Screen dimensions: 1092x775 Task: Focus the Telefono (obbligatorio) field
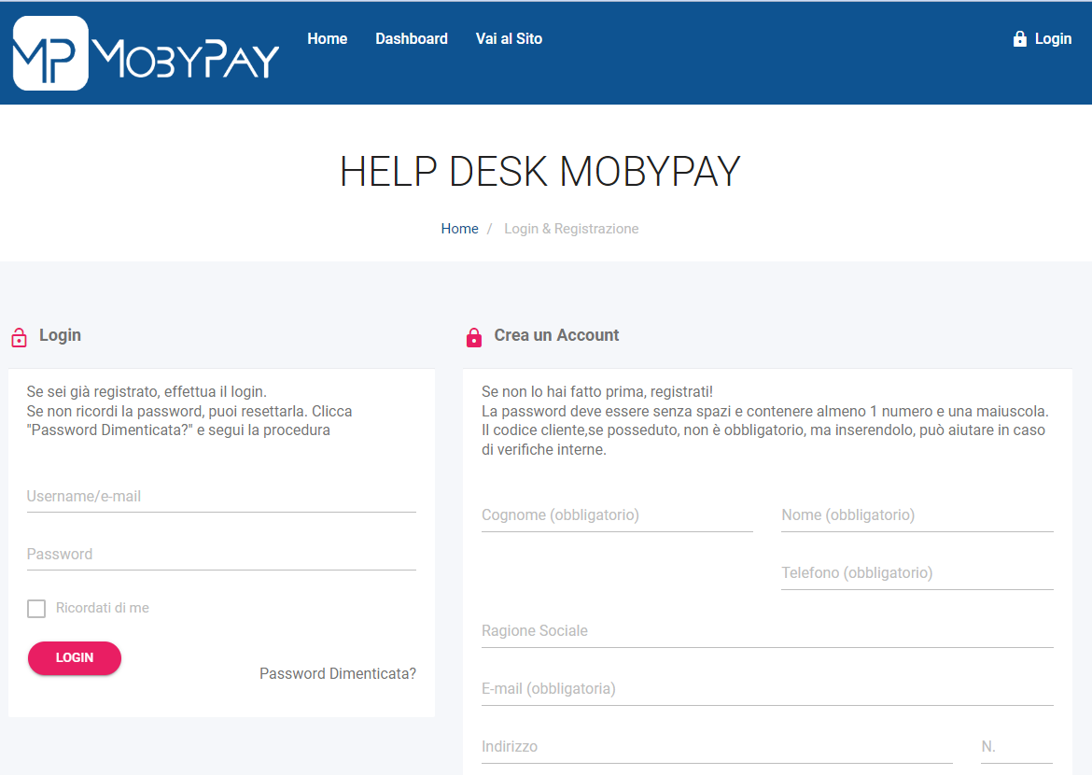(917, 573)
